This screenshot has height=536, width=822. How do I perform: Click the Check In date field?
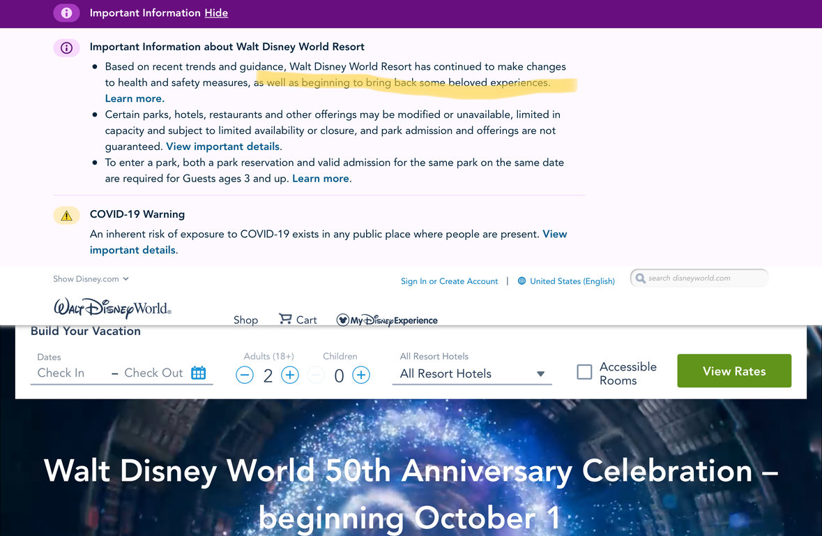(x=61, y=373)
